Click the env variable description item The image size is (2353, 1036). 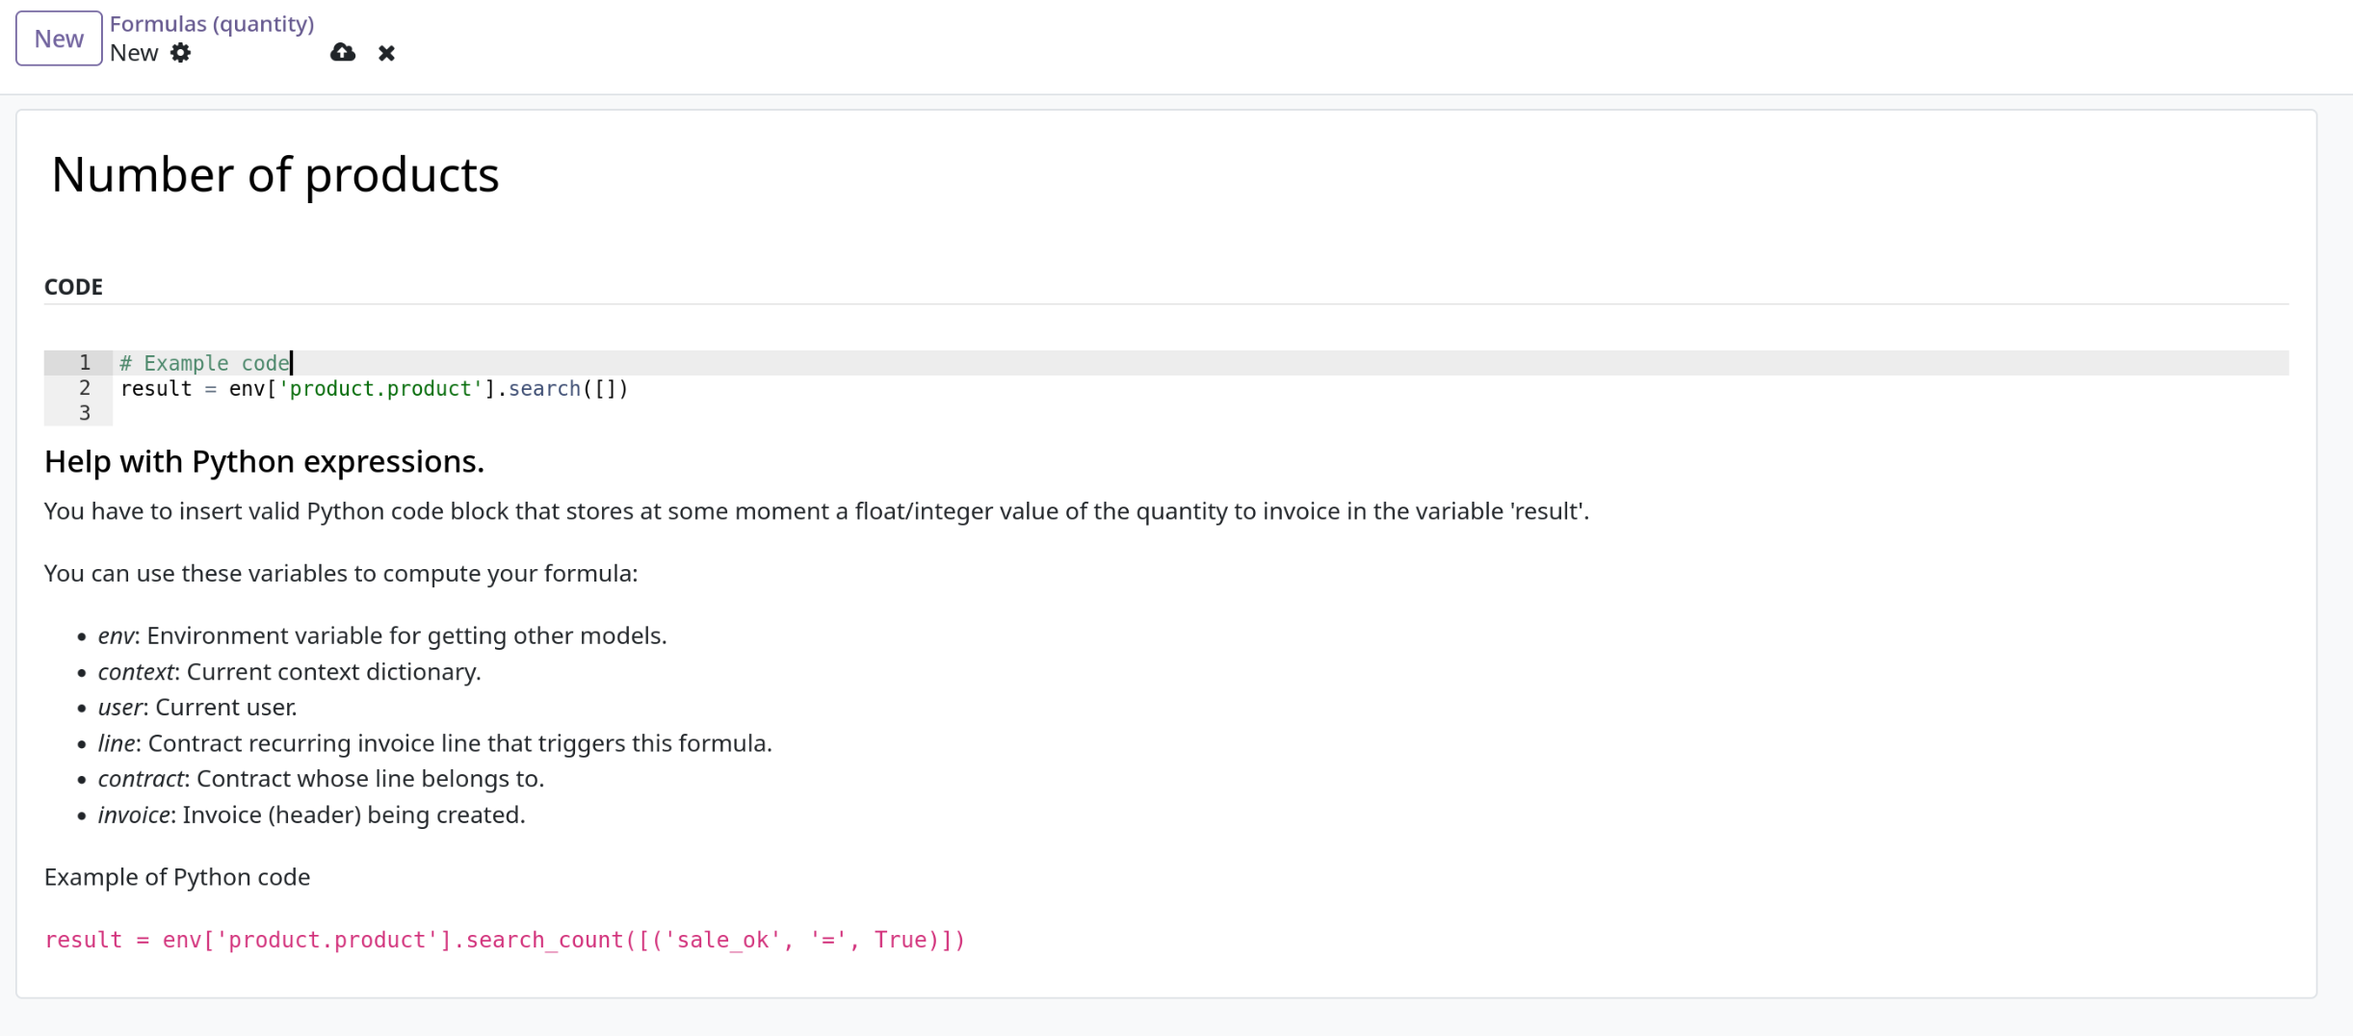382,635
